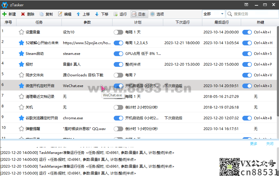Sort by the 参数 column header
The width and height of the screenshot is (279, 176).
pyautogui.click(x=87, y=22)
